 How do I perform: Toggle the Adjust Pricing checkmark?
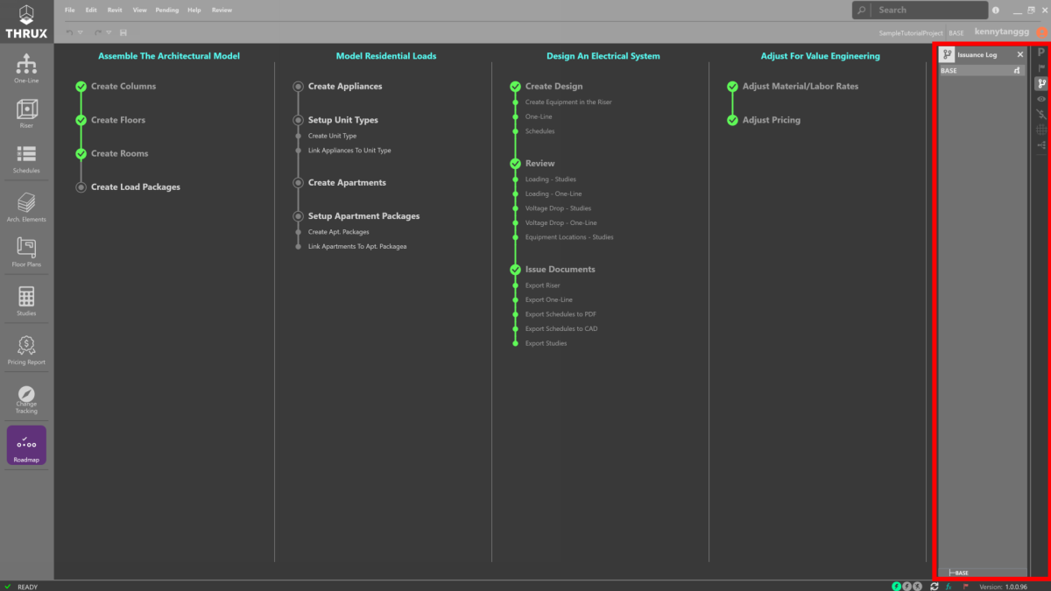[732, 120]
